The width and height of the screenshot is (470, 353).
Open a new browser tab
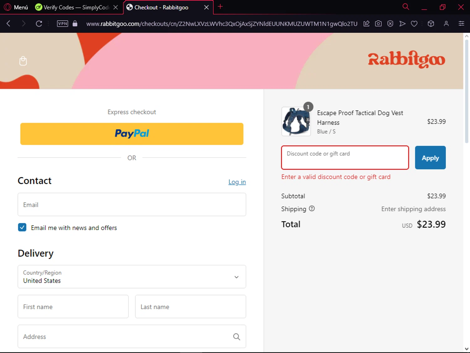point(220,7)
